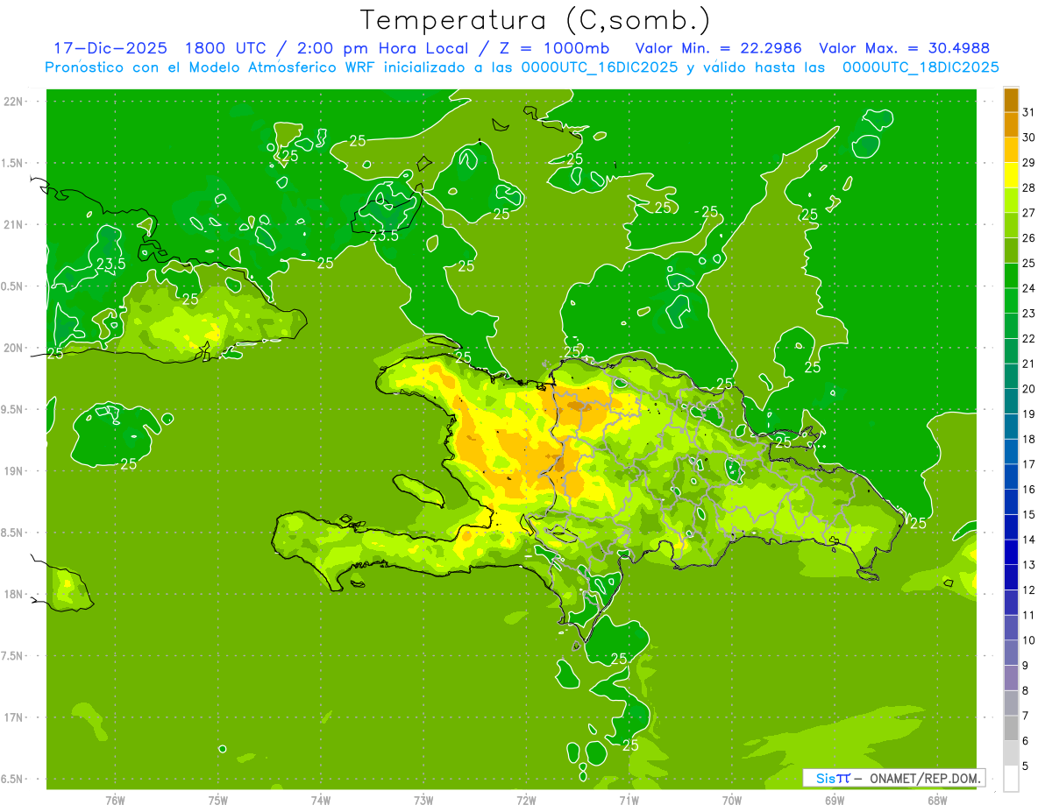Image resolution: width=1052 pixels, height=812 pixels.
Task: Click the legend swatch between 22 and 23
Action: click(x=1011, y=326)
